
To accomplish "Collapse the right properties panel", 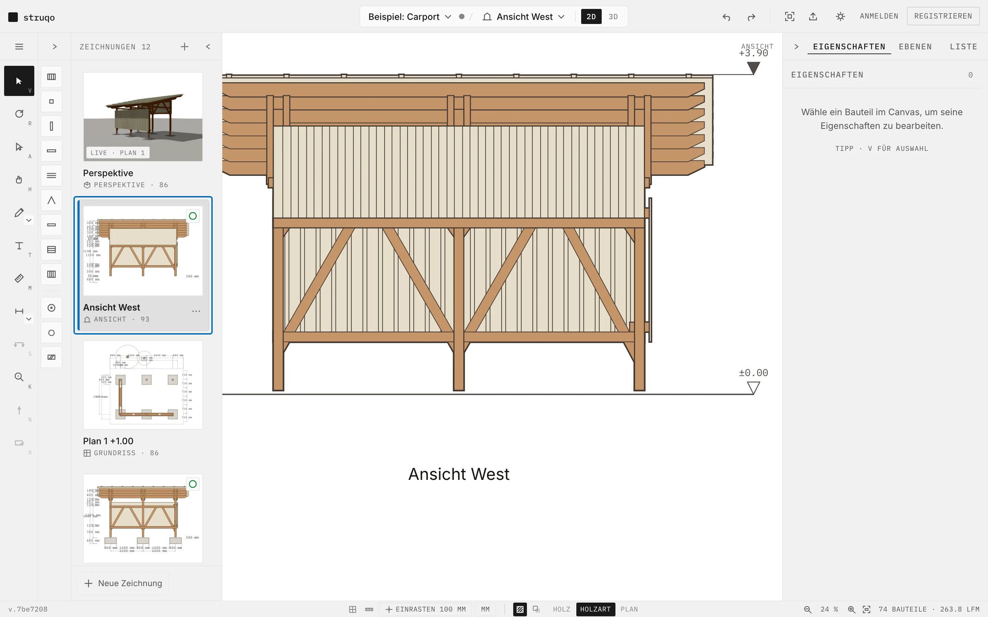I will coord(796,47).
